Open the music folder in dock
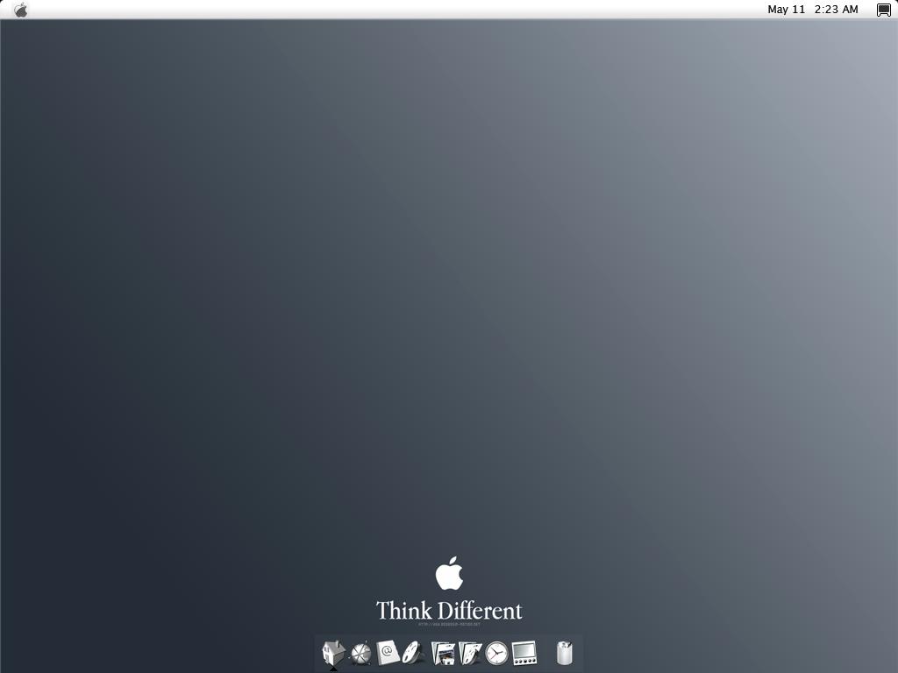This screenshot has width=898, height=673. tap(470, 653)
